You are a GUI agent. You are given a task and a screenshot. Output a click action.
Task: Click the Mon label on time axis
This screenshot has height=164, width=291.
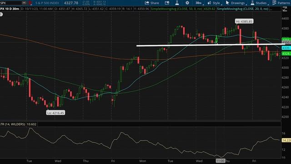click(142, 161)
